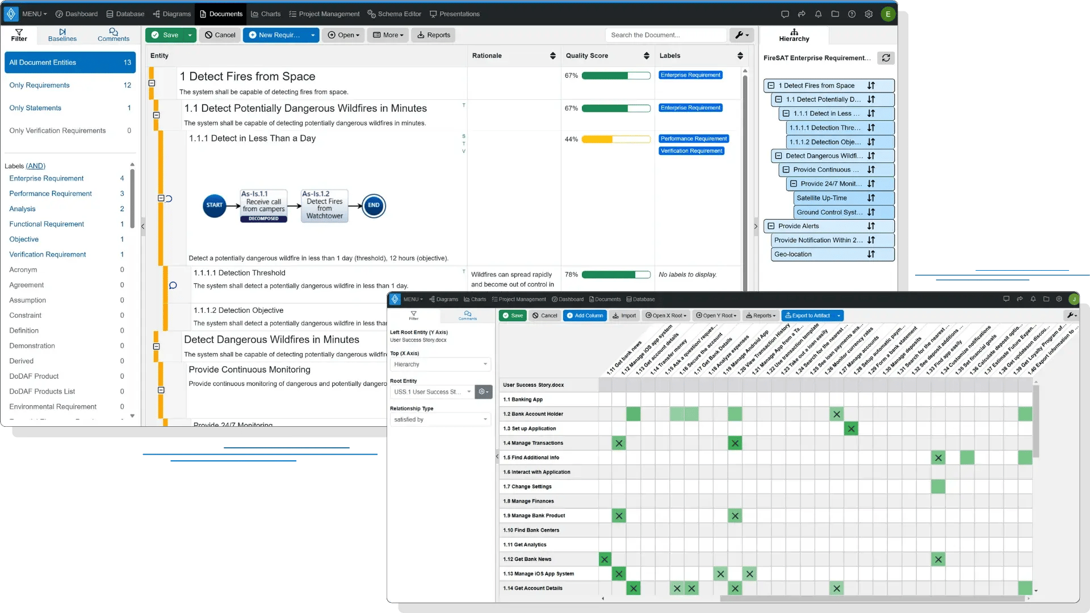
Task: Click the 44% quality score bar for 1.1.1
Action: pyautogui.click(x=616, y=139)
